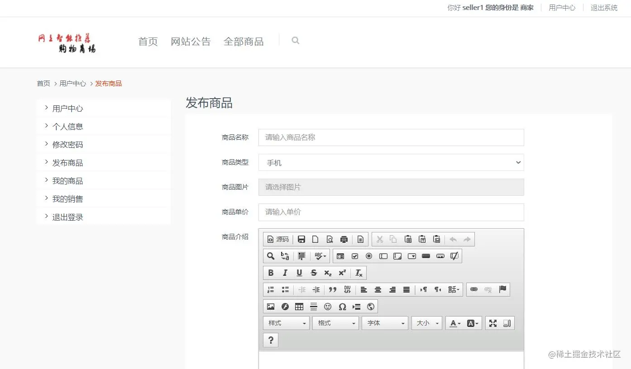Viewport: 631px width, 369px height.
Task: Click the Print icon in editor
Action: 344,239
